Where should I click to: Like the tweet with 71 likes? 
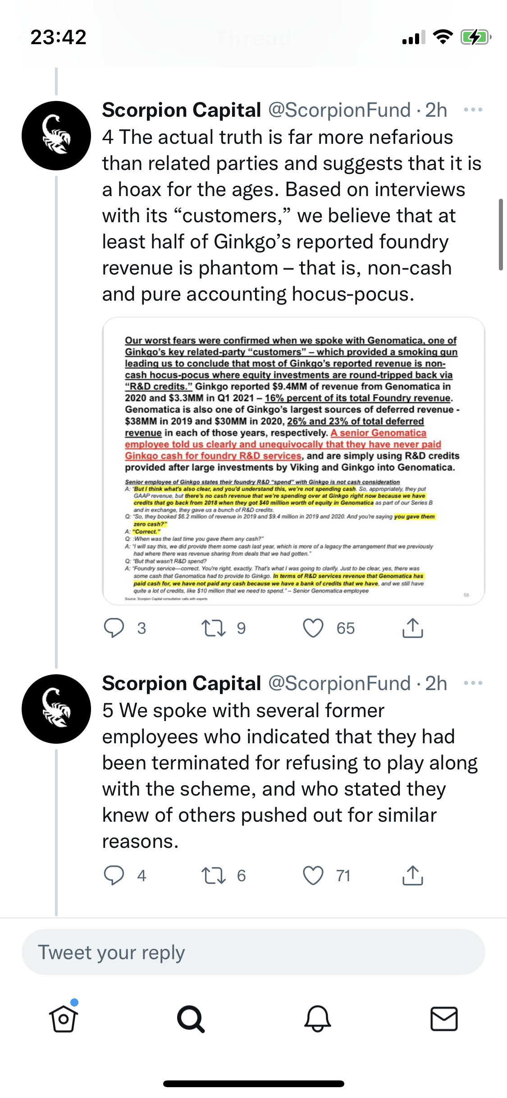pyautogui.click(x=313, y=875)
